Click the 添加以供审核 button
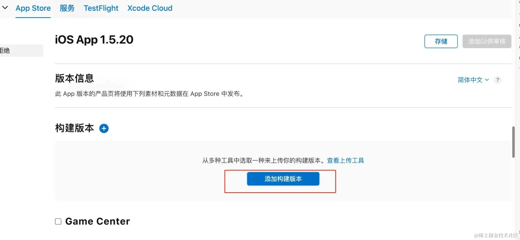Screen dimensions: 520x240 click(487, 41)
